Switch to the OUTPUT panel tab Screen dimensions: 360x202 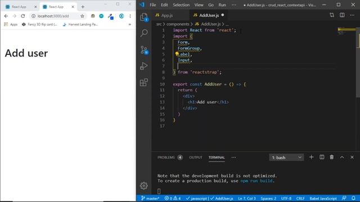point(196,157)
